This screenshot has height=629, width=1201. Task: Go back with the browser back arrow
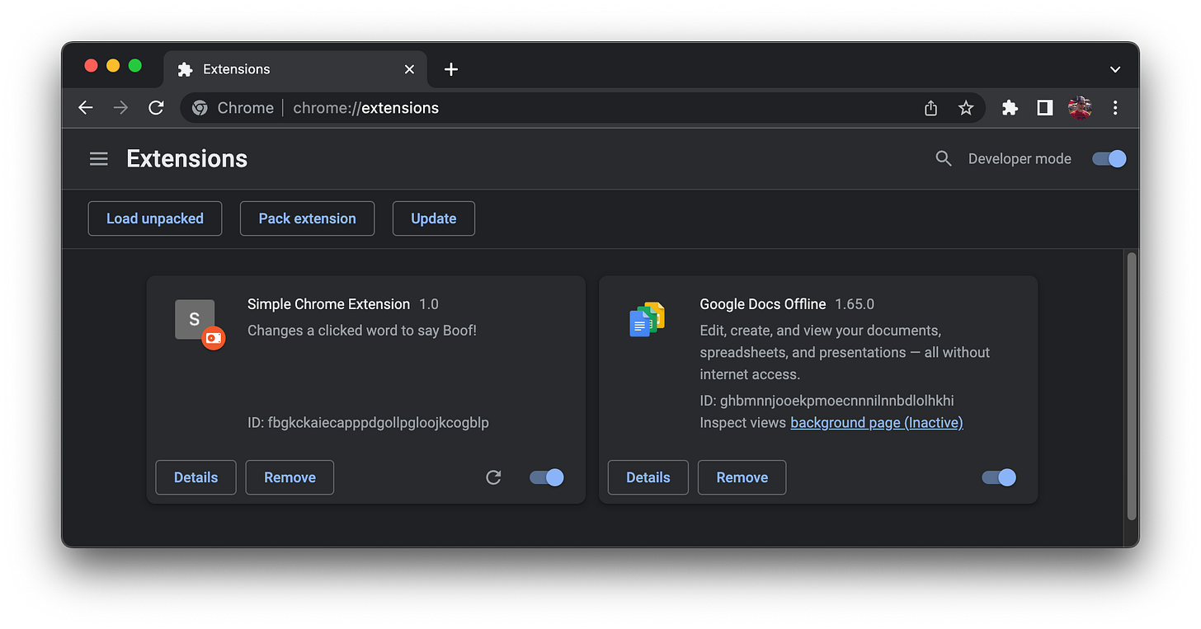tap(86, 108)
